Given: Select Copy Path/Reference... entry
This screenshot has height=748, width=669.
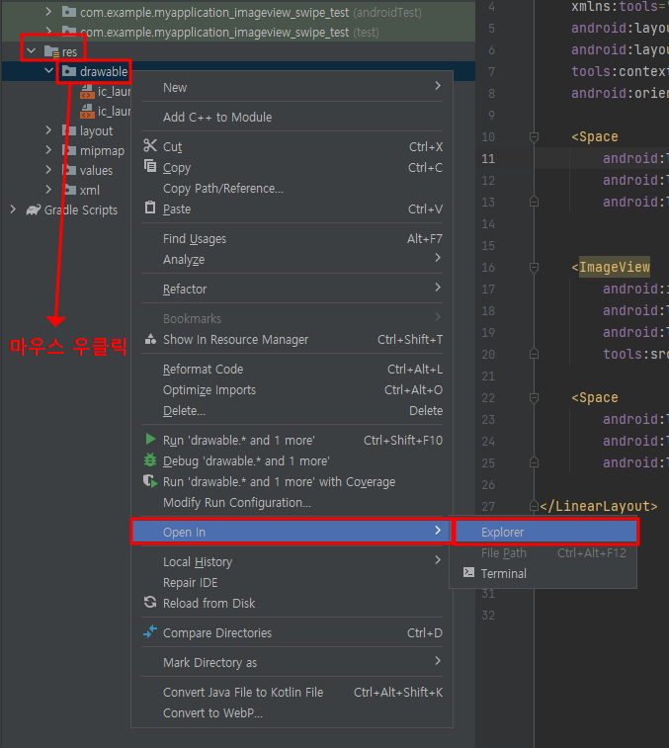Looking at the screenshot, I should 293,189.
